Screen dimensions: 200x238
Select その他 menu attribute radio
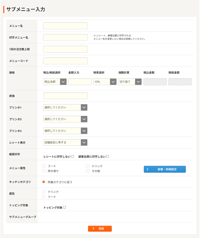87,171
